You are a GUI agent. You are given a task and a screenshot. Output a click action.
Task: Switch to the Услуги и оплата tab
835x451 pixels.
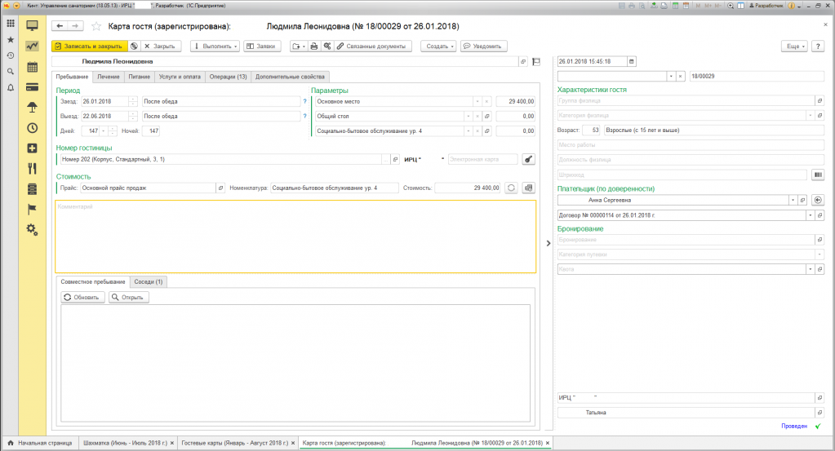pyautogui.click(x=180, y=77)
